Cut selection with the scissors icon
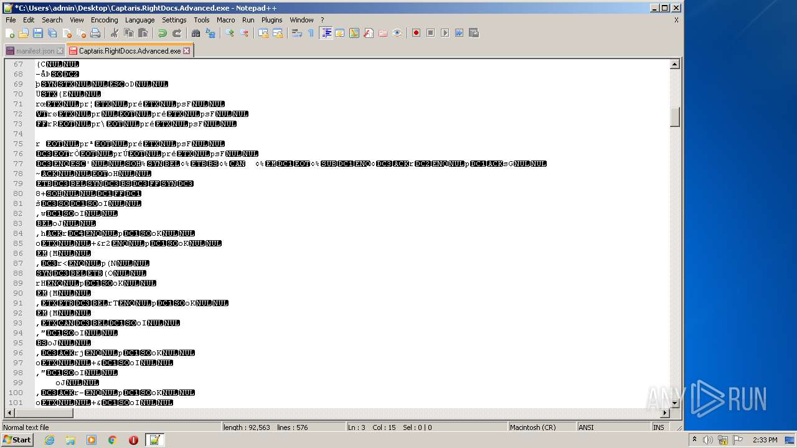The image size is (797, 448). pos(114,33)
